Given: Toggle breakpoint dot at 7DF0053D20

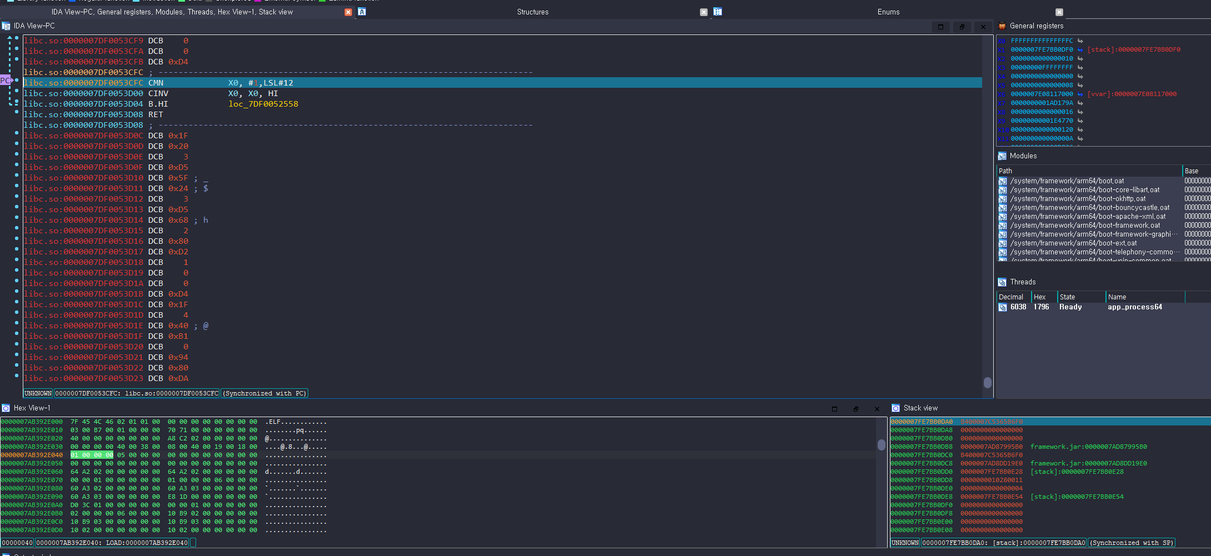Looking at the screenshot, I should click(x=17, y=344).
